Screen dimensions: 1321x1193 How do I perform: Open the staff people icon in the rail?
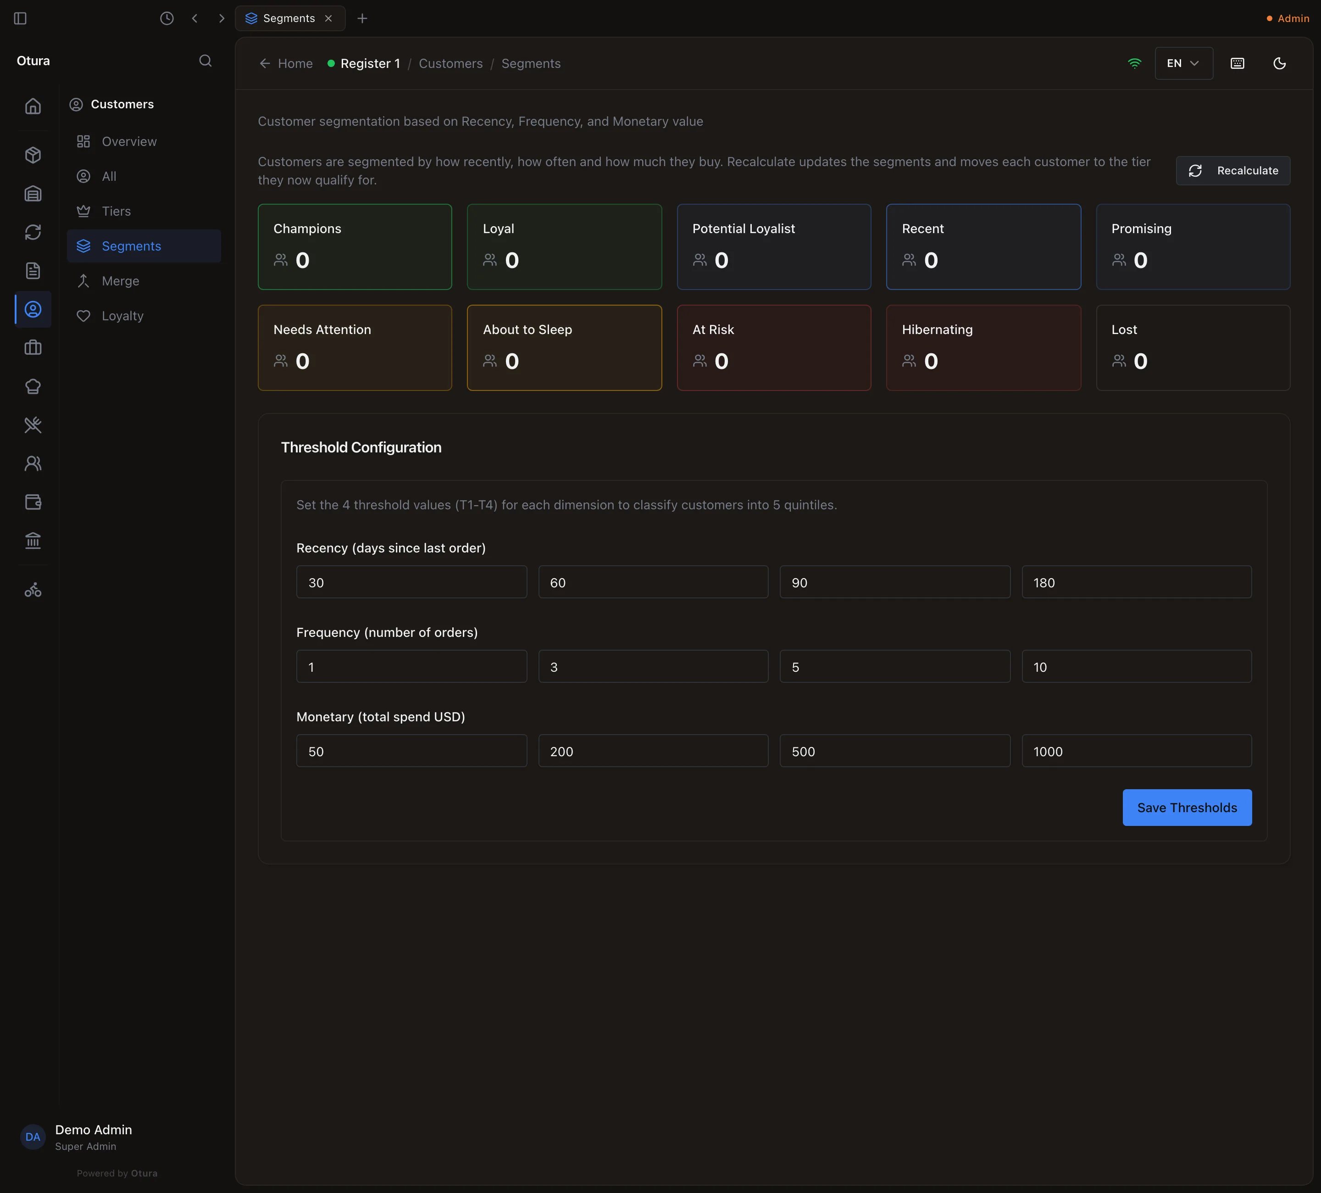33,464
